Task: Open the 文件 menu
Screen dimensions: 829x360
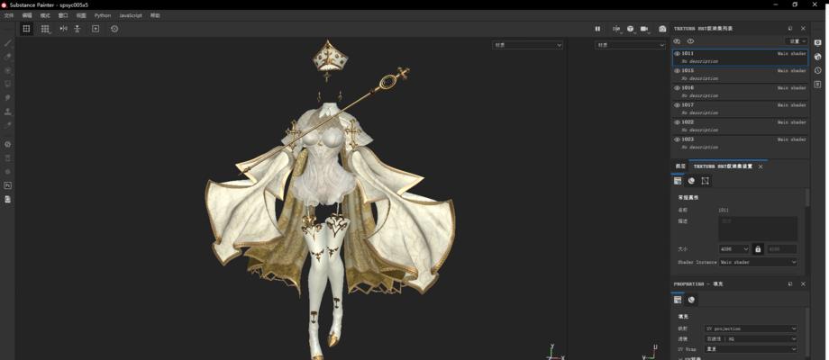Action: pyautogui.click(x=8, y=16)
